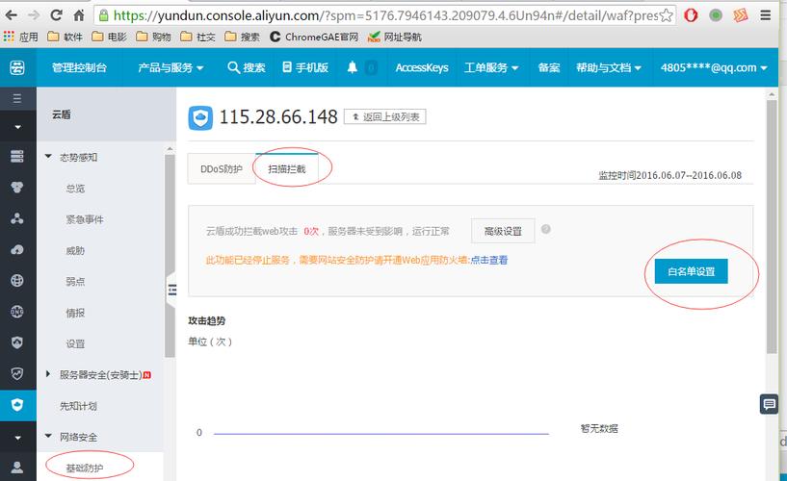Open 手机版 in the top bar
787x481 pixels.
tap(305, 67)
